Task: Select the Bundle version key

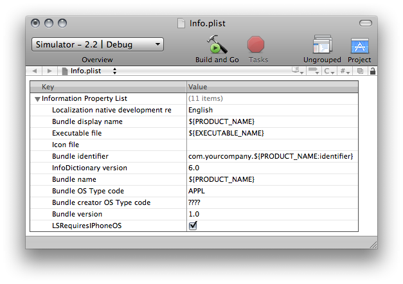Action: tap(77, 214)
